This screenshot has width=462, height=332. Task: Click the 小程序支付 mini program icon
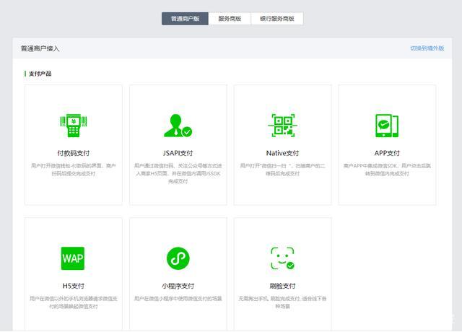click(x=178, y=258)
